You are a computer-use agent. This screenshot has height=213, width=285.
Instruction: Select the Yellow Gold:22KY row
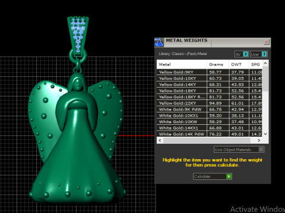210,103
